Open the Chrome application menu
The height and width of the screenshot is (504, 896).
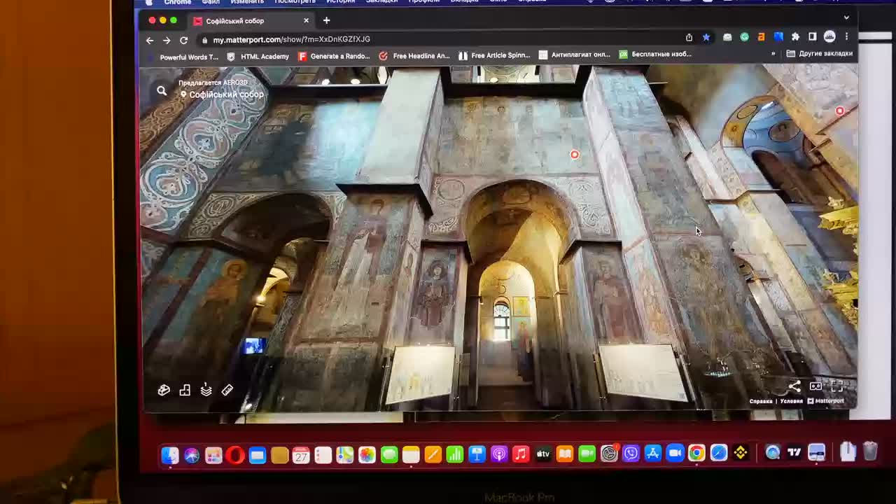177,2
